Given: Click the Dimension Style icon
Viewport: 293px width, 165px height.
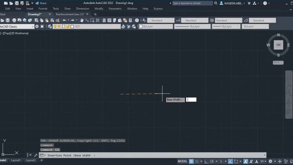Looking at the screenshot, I should point(178,20).
